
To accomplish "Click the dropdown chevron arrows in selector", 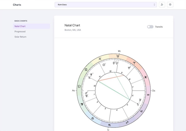I will [154, 5].
